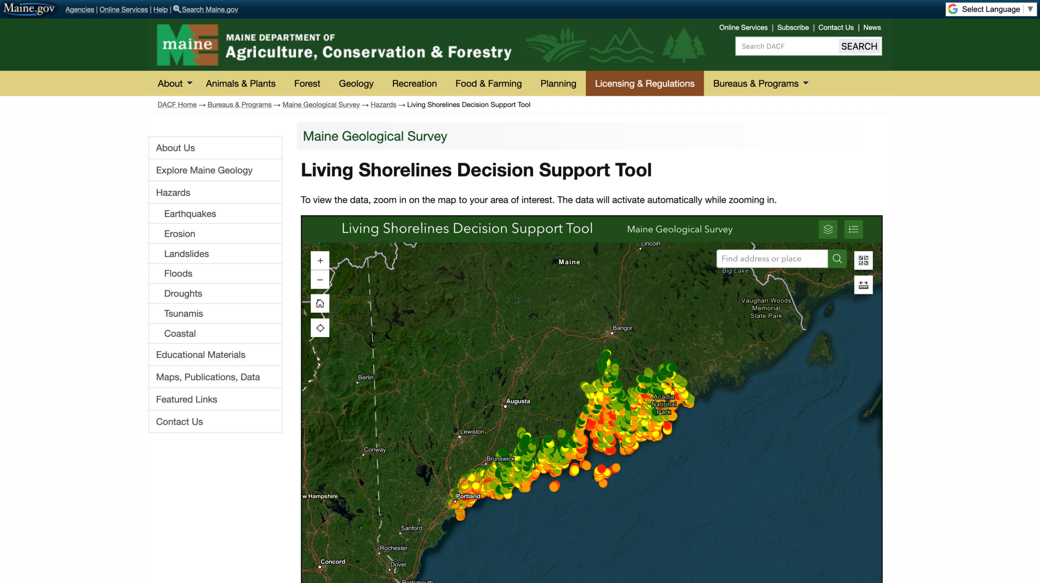Image resolution: width=1040 pixels, height=583 pixels.
Task: Open the Select Language dropdown
Action: tap(990, 9)
